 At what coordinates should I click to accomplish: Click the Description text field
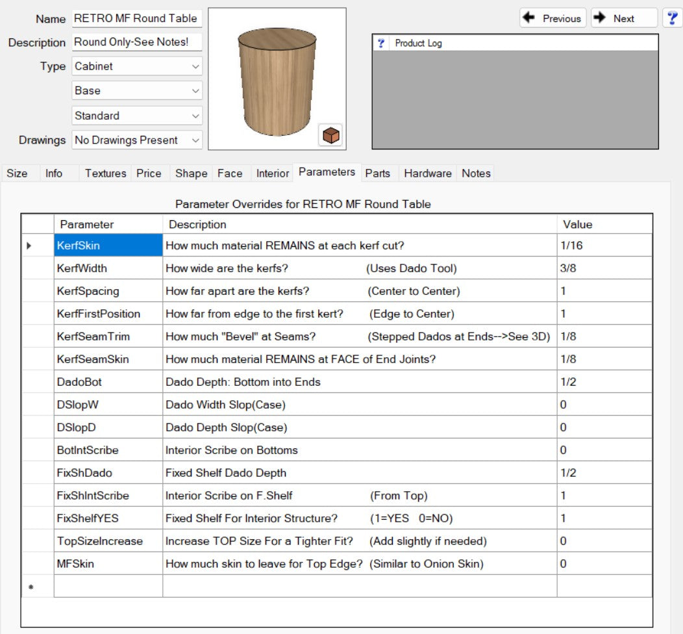tap(137, 42)
